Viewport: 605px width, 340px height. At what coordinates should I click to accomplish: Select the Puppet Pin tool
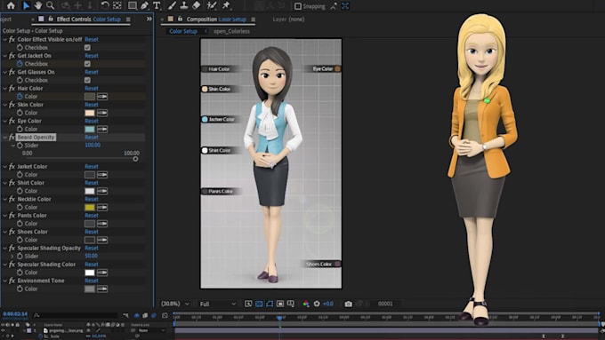pos(226,5)
